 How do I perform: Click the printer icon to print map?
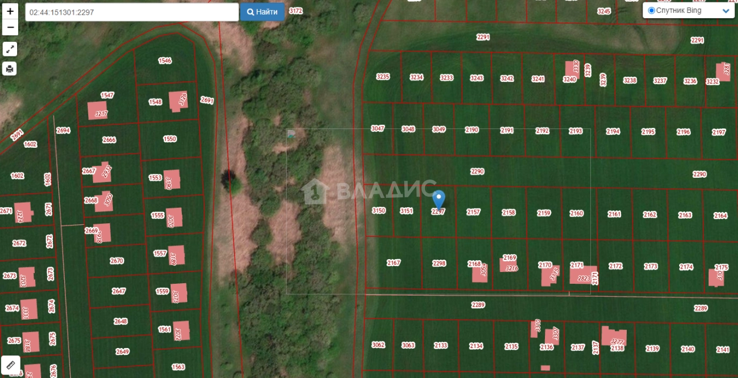coord(10,68)
